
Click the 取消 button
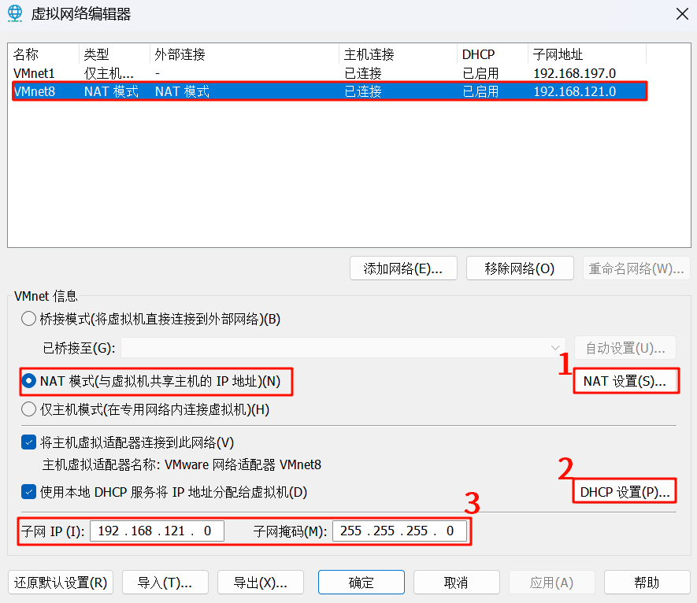point(457,582)
